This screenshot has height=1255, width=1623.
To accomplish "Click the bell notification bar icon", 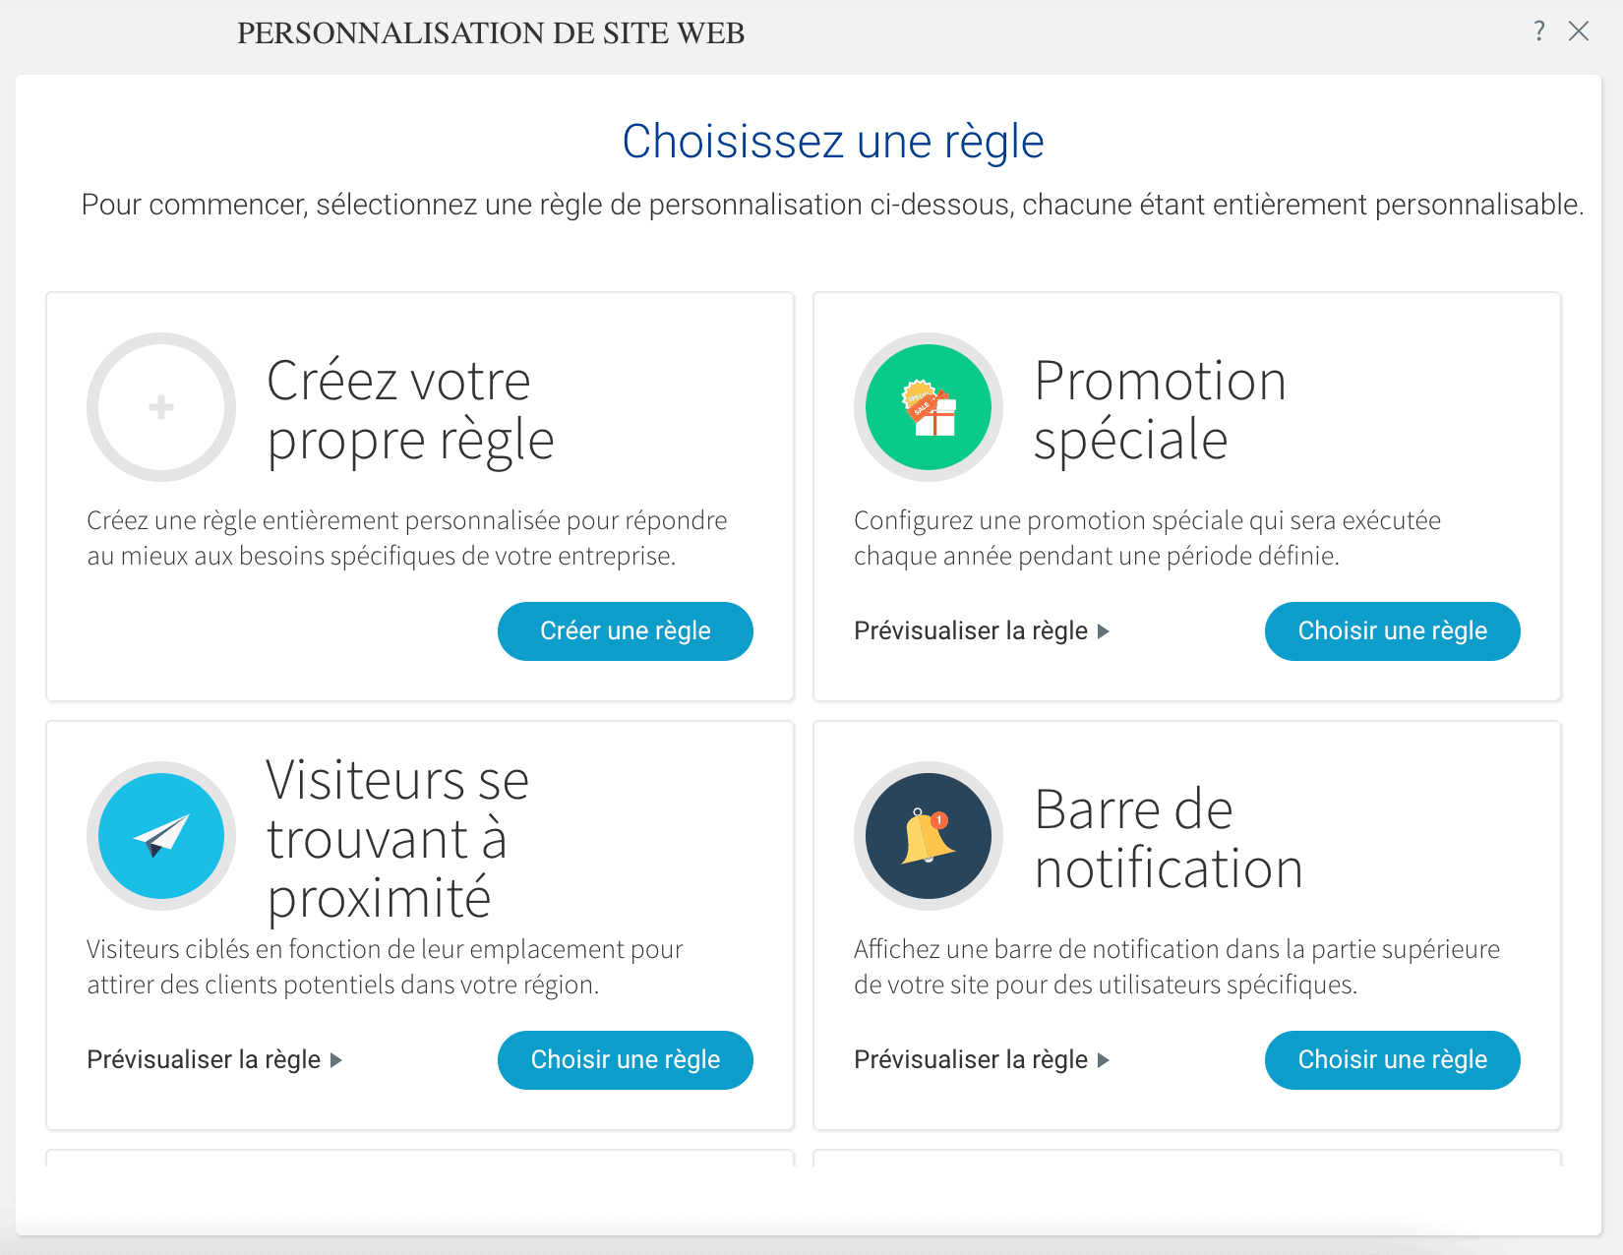I will pos(929,836).
